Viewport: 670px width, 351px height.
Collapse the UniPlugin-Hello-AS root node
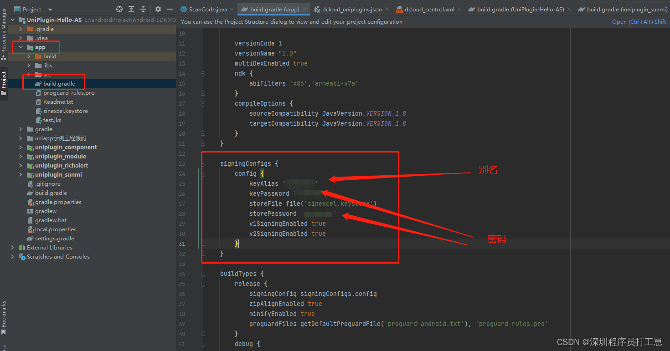tap(12, 20)
